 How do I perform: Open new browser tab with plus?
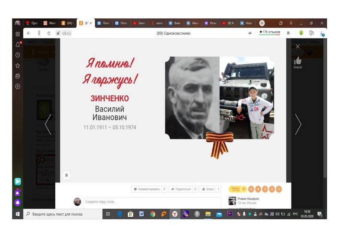tap(262, 23)
